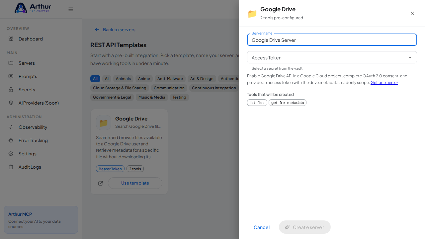This screenshot has width=425, height=239.
Task: Click the Prompts chat icon
Action: pos(11,76)
